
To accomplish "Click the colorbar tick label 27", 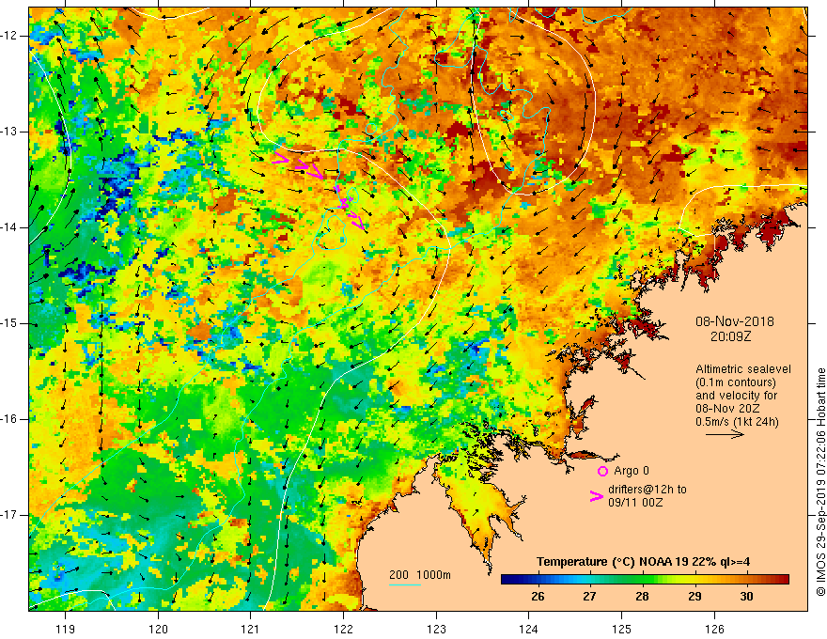I will pos(589,597).
